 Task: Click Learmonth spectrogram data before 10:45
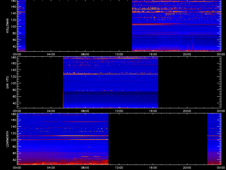[x=63, y=139]
